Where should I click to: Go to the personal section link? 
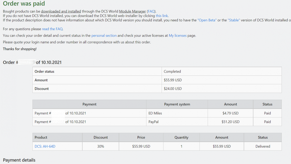coord(104,36)
